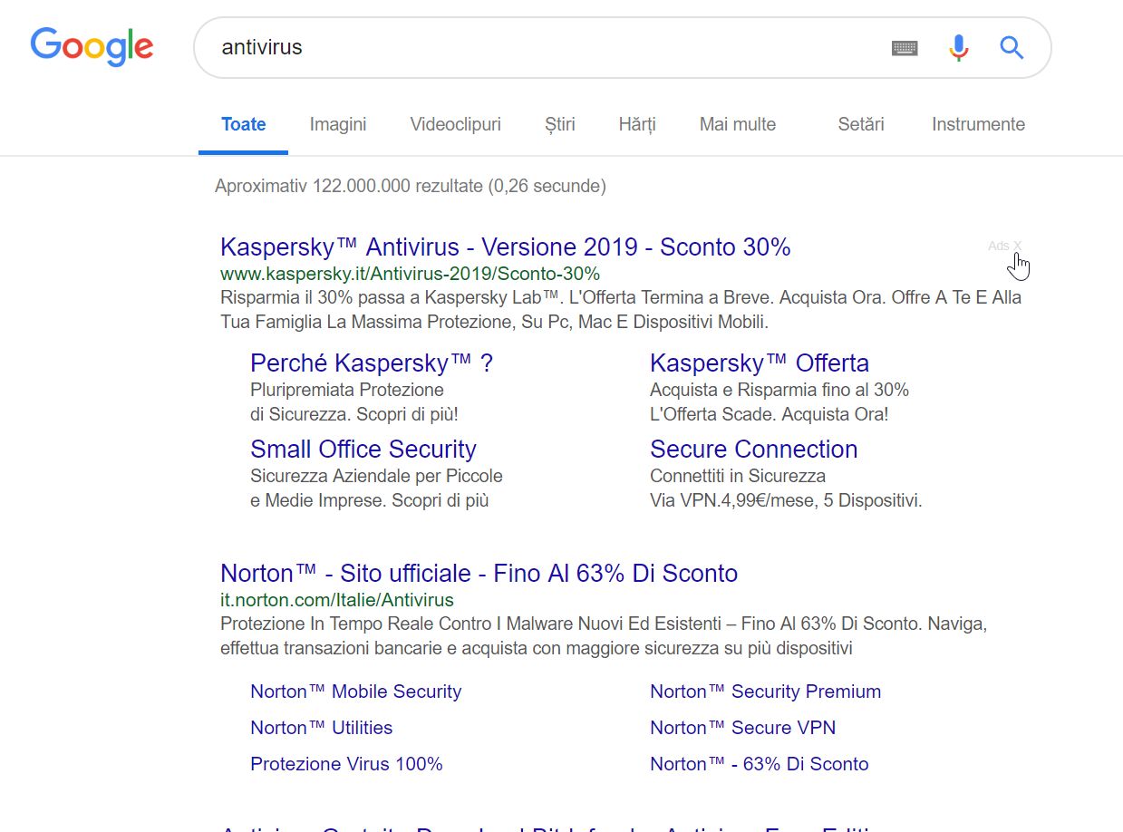
Task: Click the Small Office Security sitelink
Action: tap(363, 449)
